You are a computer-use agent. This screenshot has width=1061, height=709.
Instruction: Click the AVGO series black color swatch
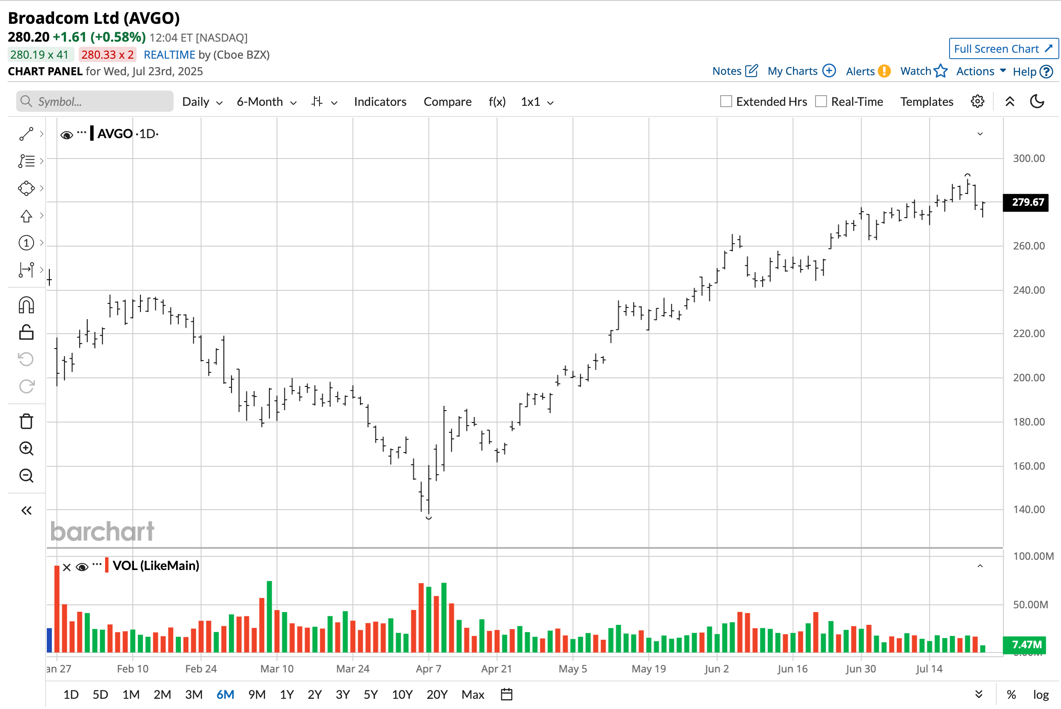tap(92, 133)
